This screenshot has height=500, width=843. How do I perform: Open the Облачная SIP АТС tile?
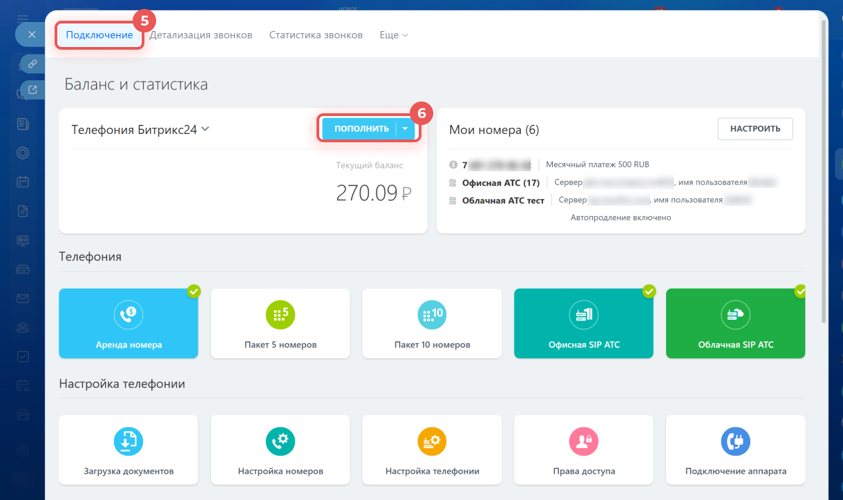(735, 323)
